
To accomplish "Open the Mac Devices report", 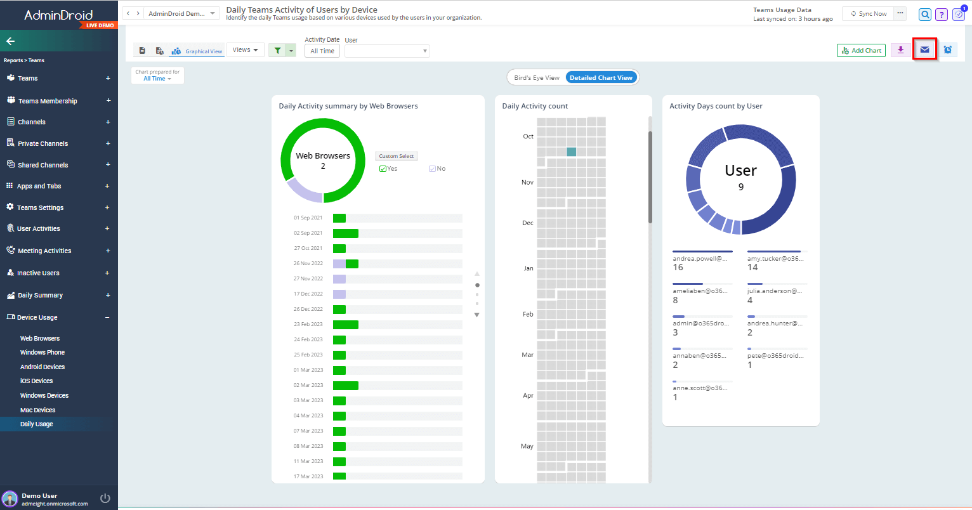I will (x=38, y=409).
